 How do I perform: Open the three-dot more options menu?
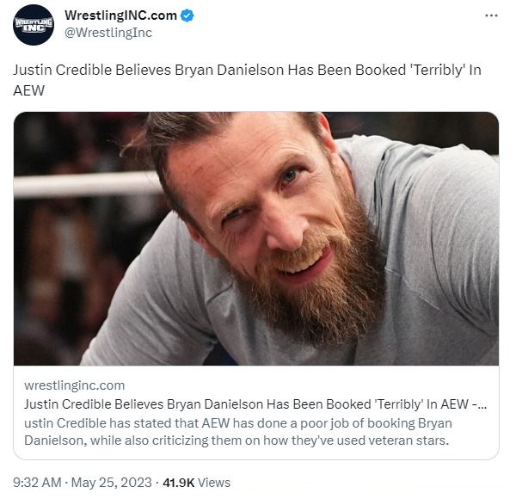click(x=491, y=15)
